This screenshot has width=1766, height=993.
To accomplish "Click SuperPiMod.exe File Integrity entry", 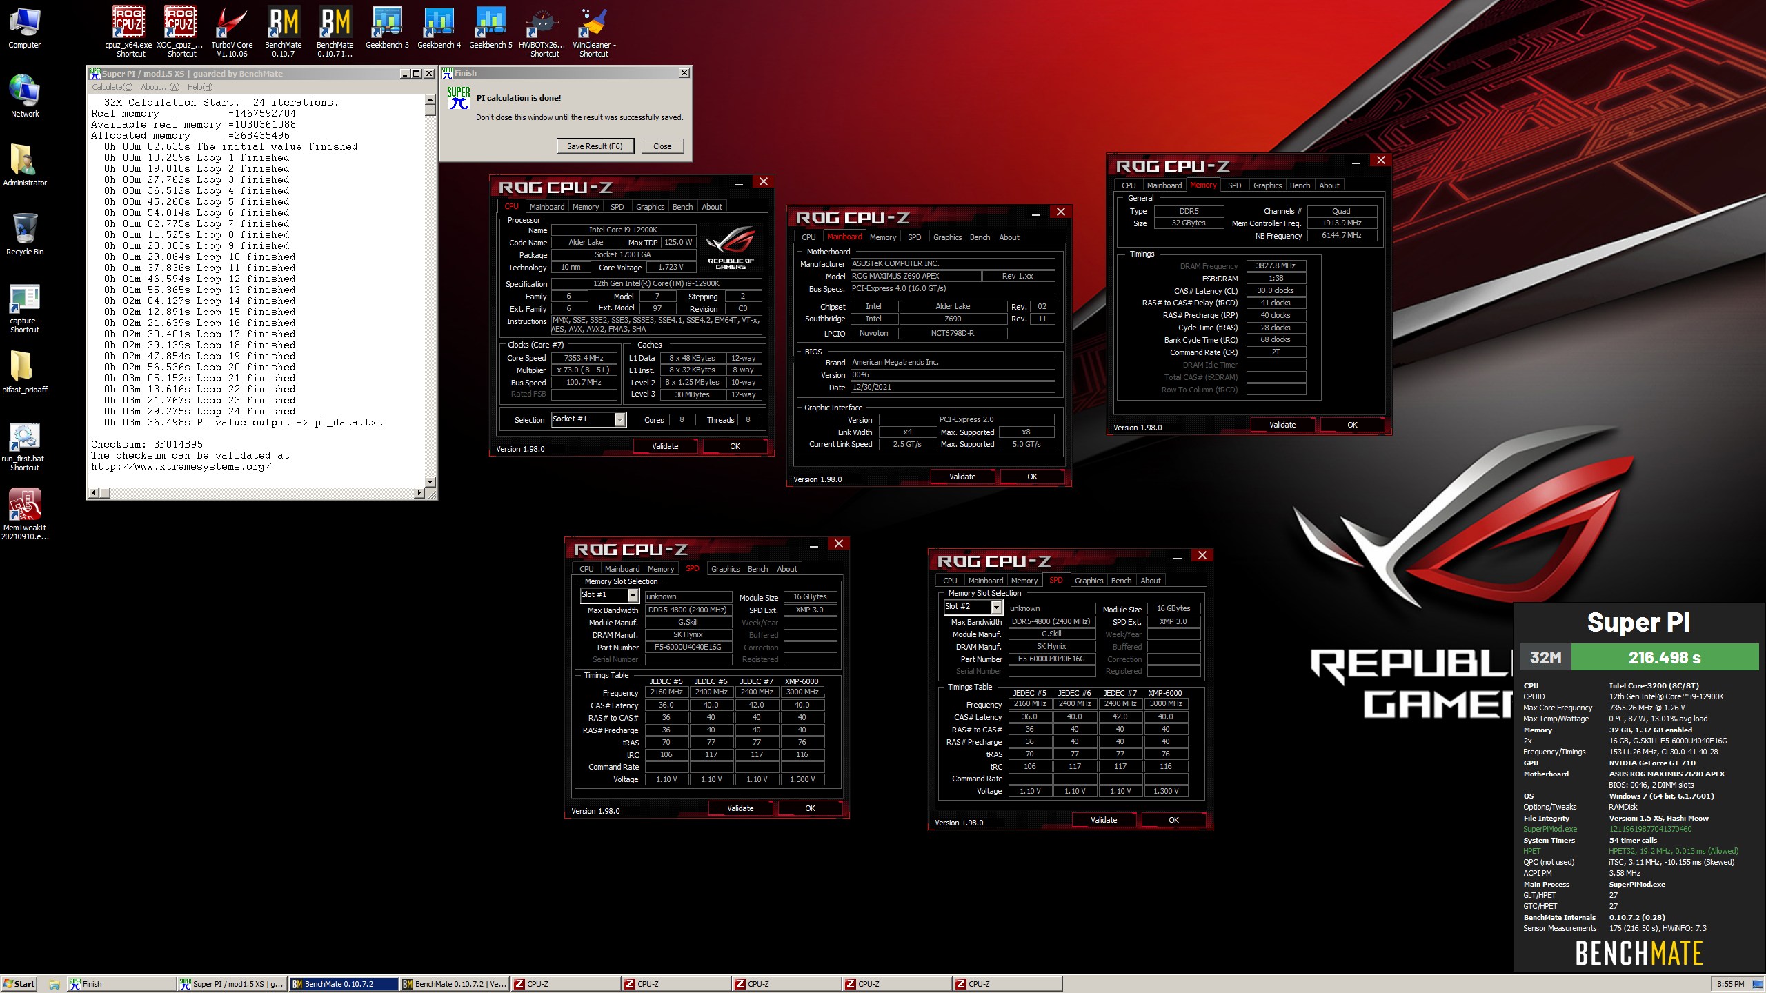I will click(x=1616, y=829).
